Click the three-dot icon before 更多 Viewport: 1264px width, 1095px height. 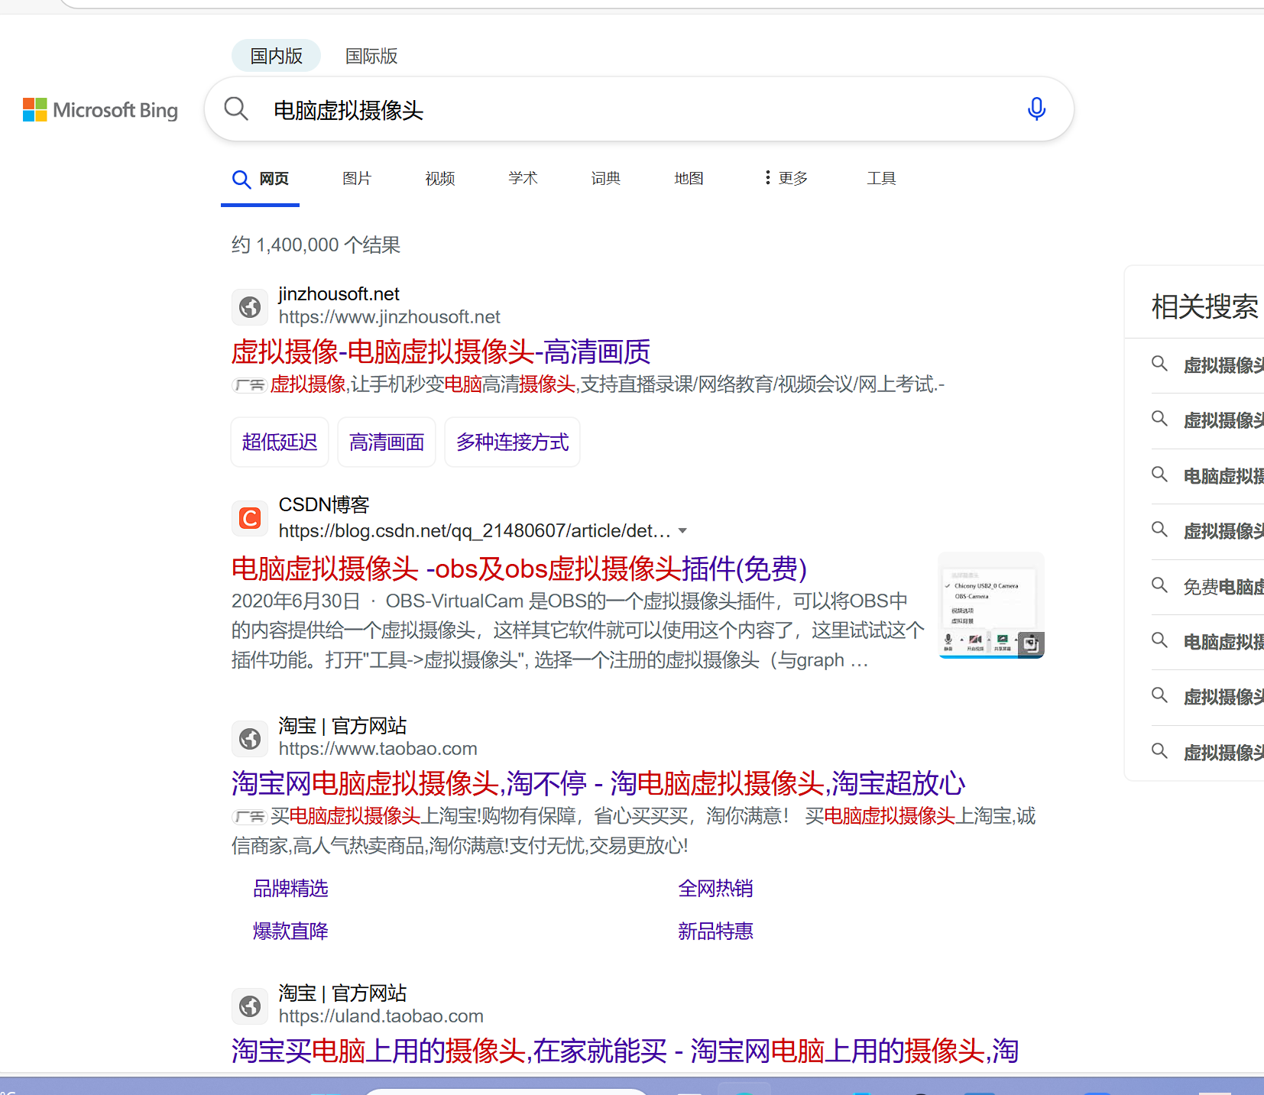click(767, 178)
